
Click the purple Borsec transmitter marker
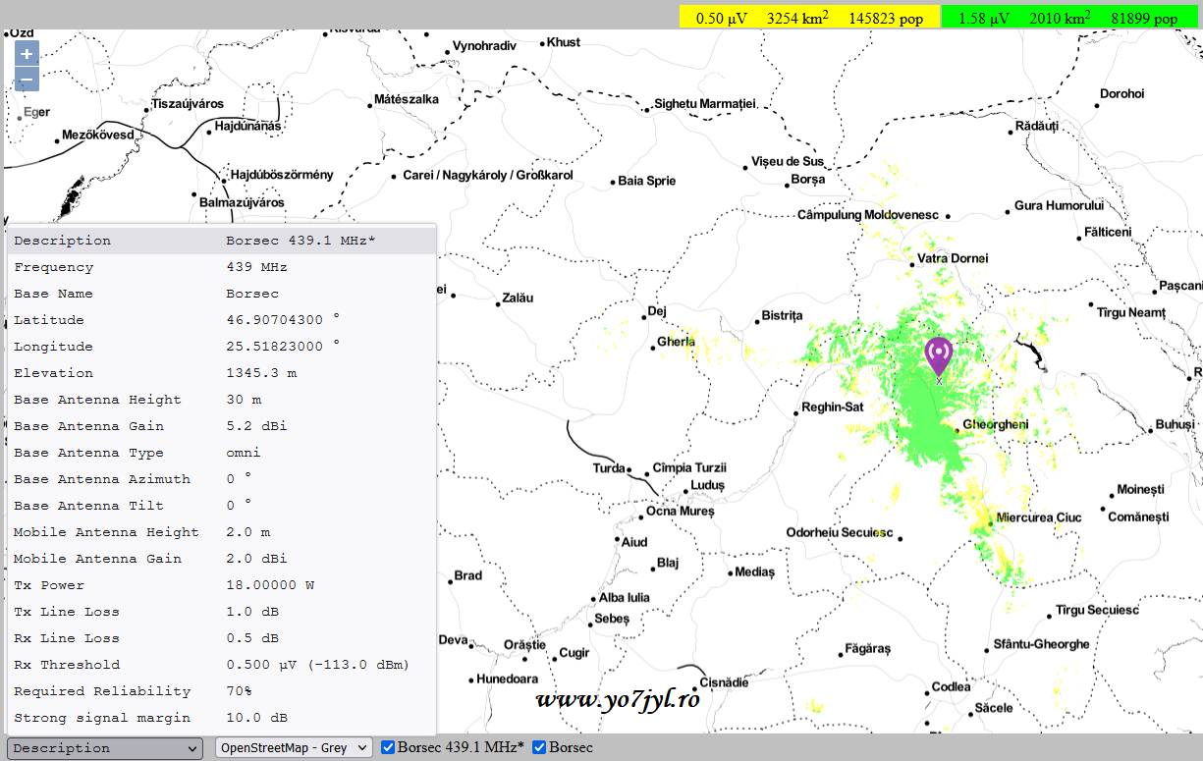tap(939, 357)
